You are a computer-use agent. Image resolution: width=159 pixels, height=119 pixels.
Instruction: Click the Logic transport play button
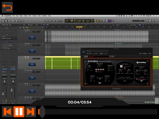pyautogui.click(x=57, y=21)
